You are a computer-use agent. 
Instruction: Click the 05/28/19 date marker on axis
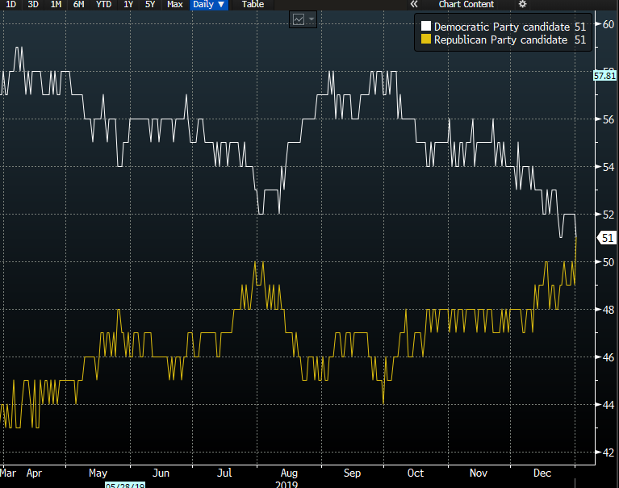pos(123,484)
